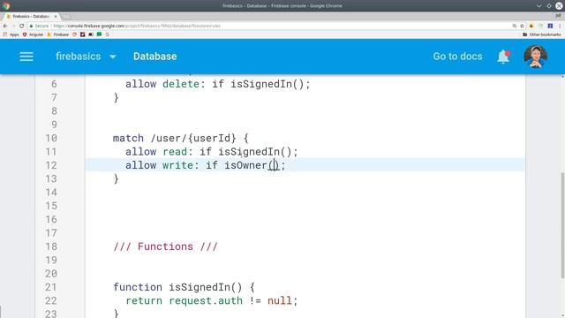Click the green extension icon in toolbar
Viewport: 565px width, 318px height.
540,26
